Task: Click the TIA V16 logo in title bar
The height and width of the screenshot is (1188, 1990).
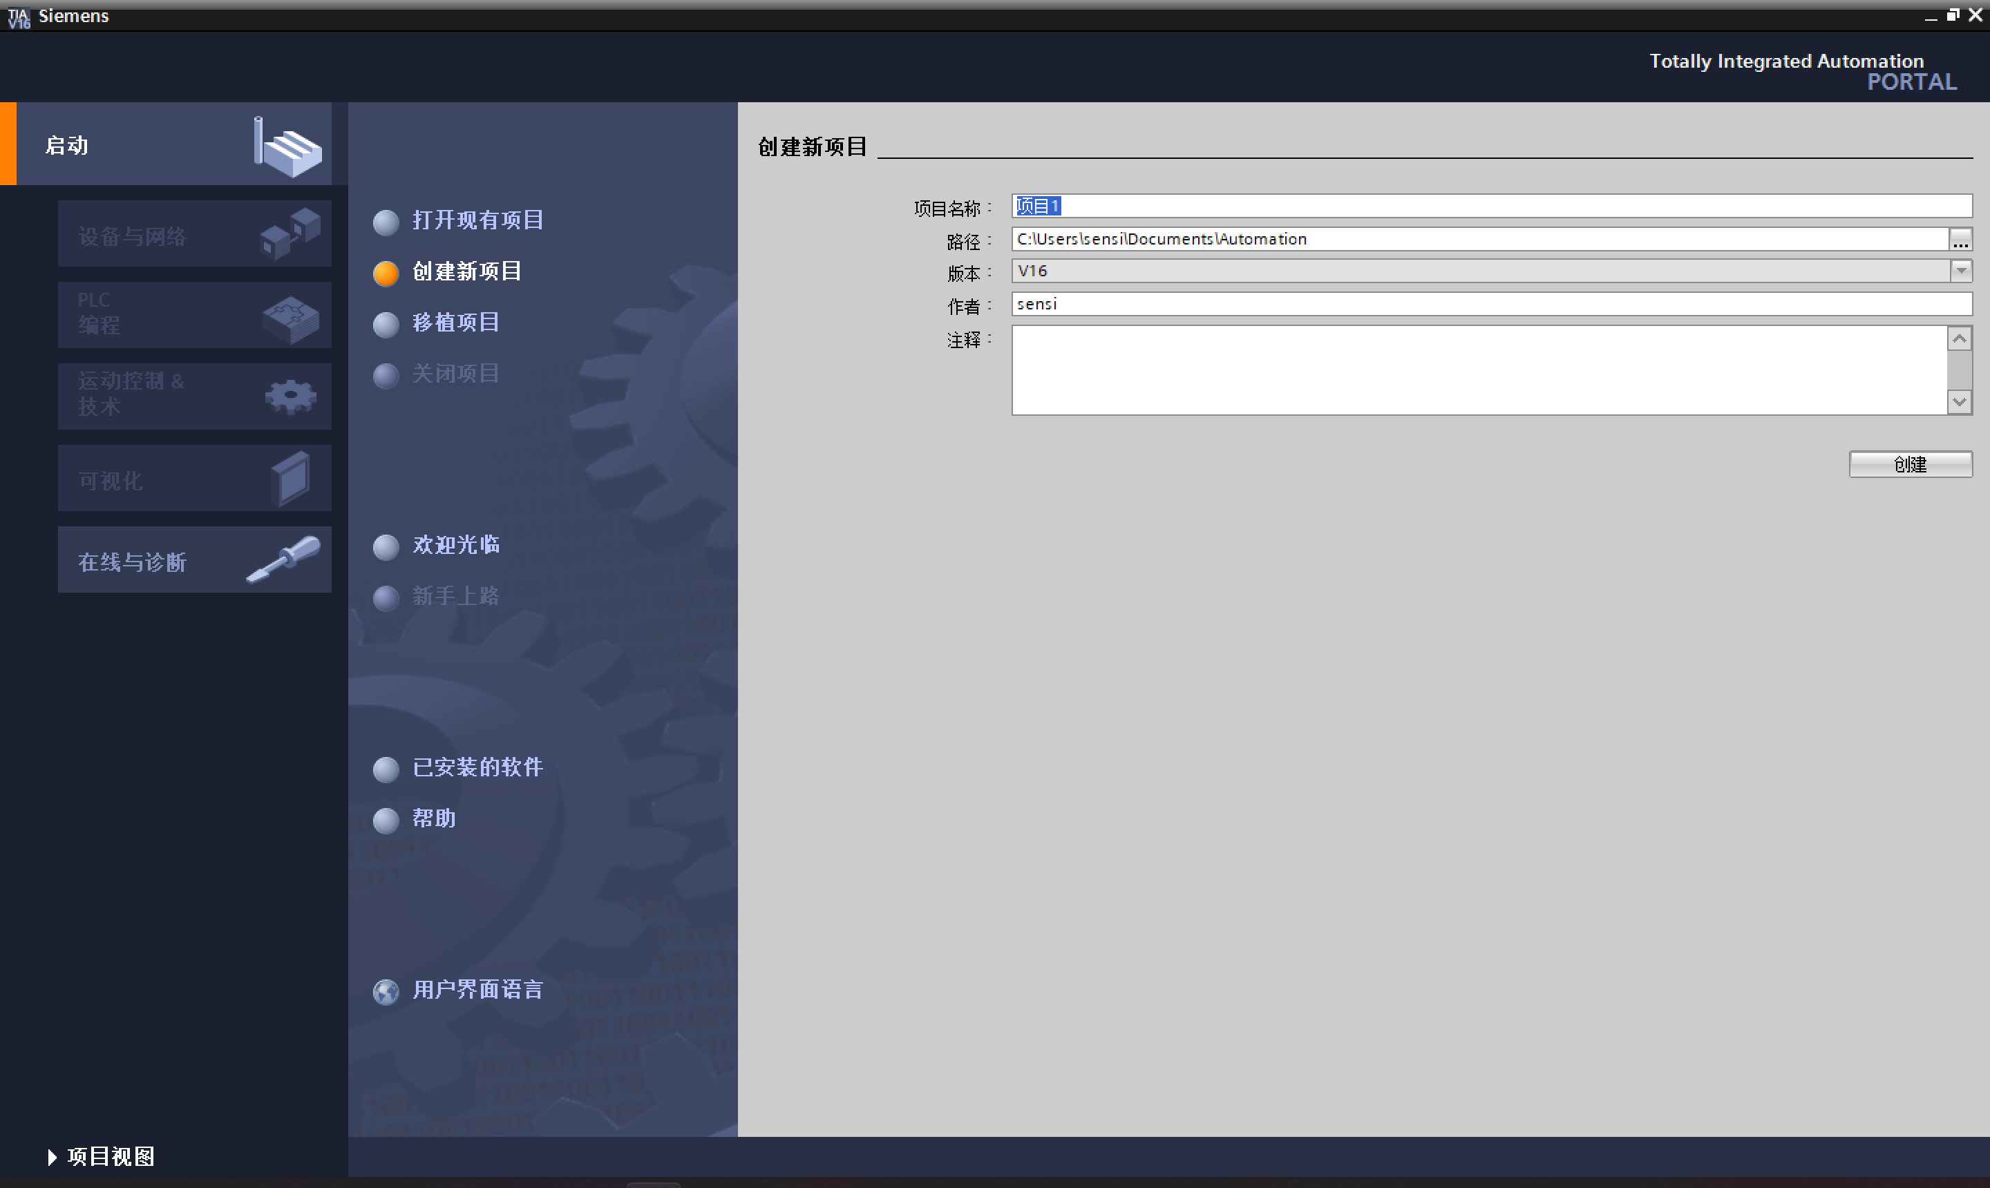Action: (x=19, y=17)
